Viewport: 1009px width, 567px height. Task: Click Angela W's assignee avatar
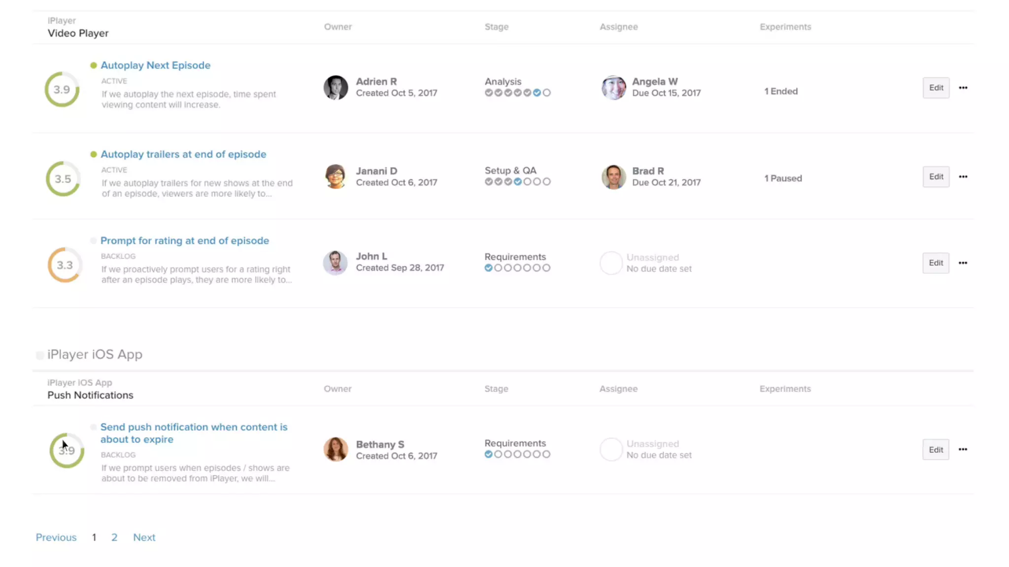[x=613, y=88]
